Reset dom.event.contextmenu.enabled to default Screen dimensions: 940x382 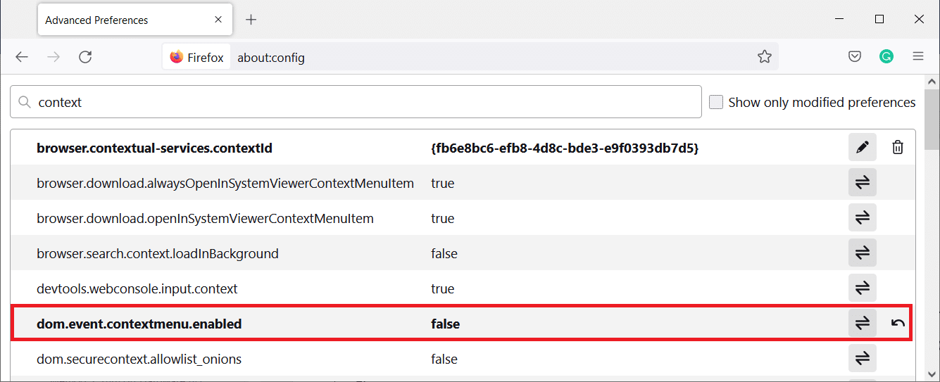(x=898, y=324)
